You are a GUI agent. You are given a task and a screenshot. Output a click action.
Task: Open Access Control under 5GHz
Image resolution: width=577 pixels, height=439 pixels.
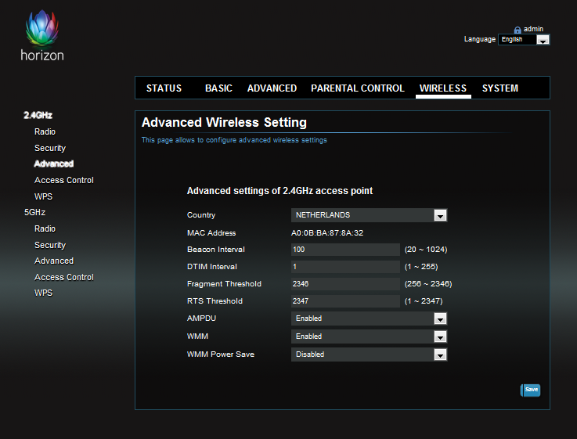coord(64,277)
